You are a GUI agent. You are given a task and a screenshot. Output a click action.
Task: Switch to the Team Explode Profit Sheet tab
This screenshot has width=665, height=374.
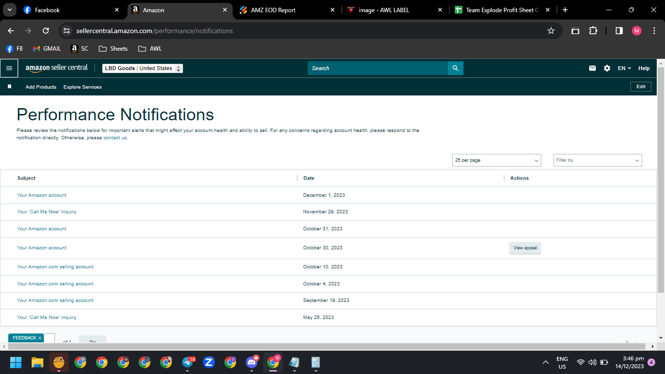502,10
